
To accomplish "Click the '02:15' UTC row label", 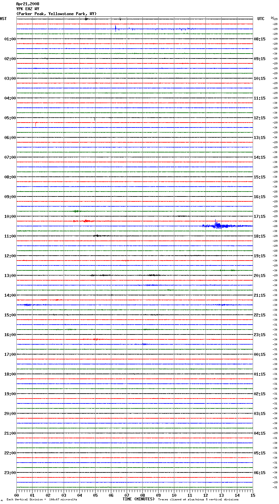I will click(260, 394).
